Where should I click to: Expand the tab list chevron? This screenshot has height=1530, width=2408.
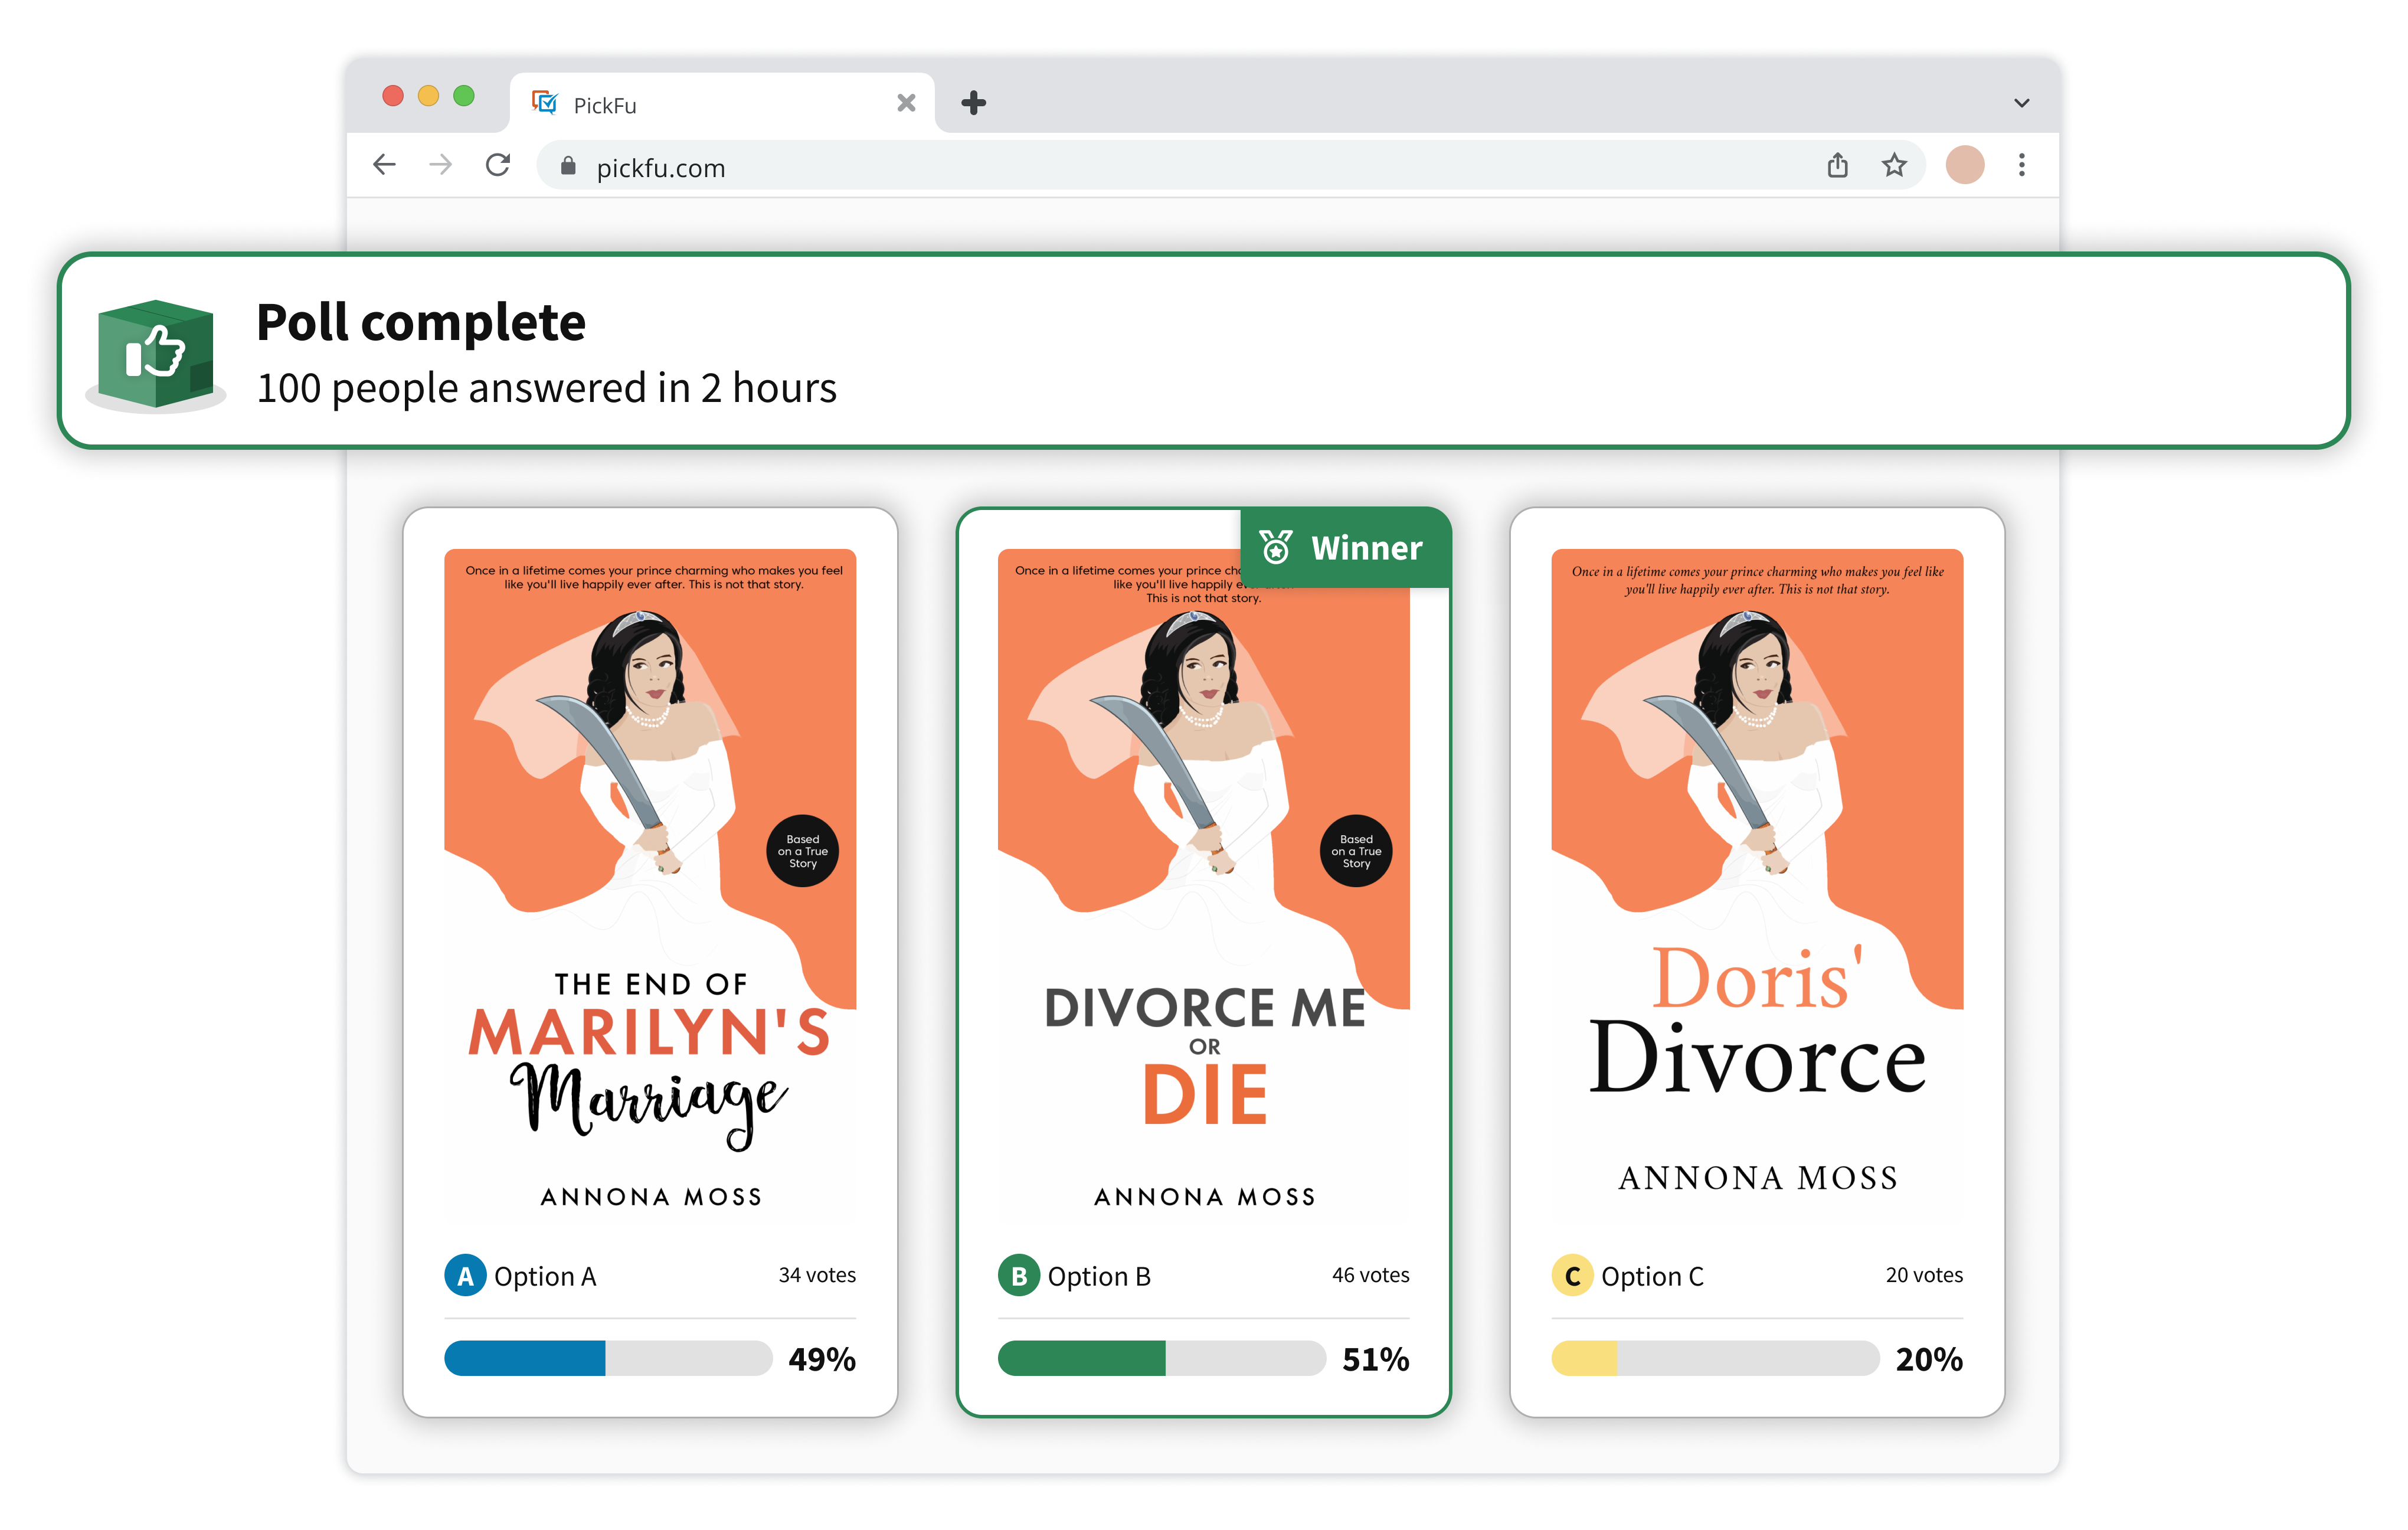(x=2021, y=103)
